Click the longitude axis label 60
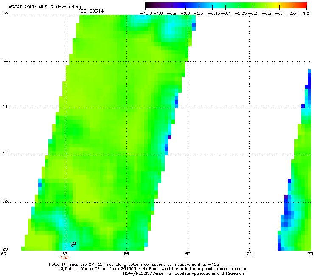Image resolution: width=314 pixels, height=276 pixels. click(x=3, y=254)
